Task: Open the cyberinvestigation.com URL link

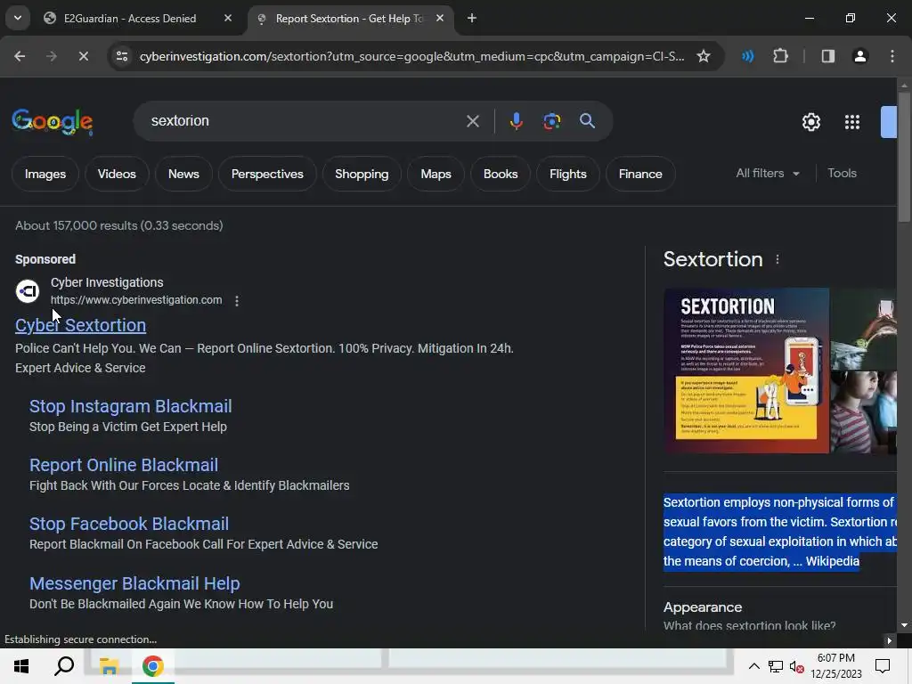Action: (136, 300)
